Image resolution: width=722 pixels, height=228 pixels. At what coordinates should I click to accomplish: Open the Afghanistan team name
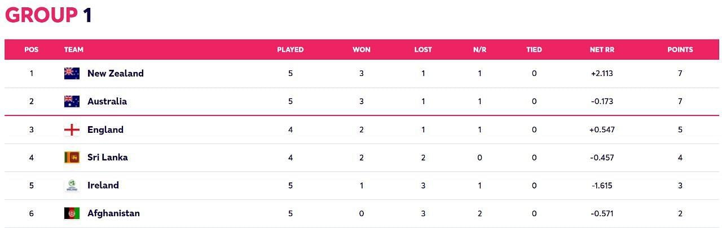pos(113,213)
